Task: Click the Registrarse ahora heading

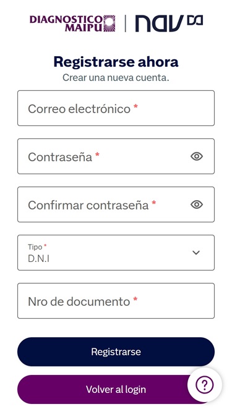Action: 116,62
